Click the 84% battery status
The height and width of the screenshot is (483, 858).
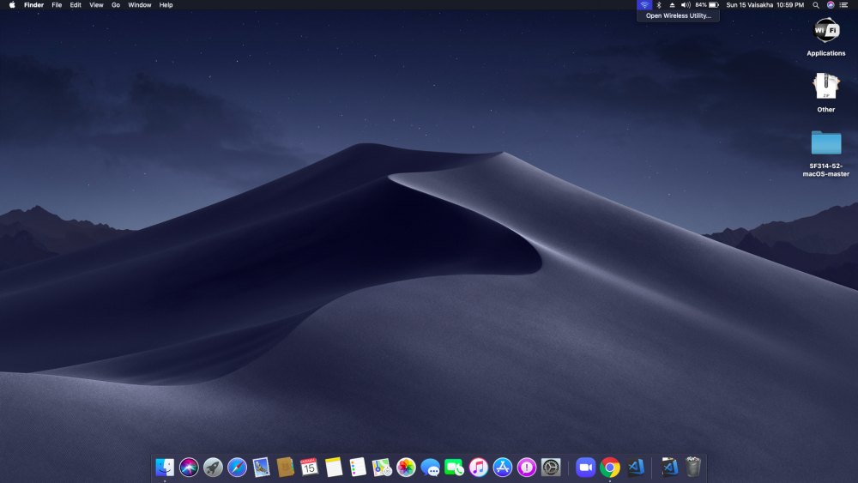707,5
